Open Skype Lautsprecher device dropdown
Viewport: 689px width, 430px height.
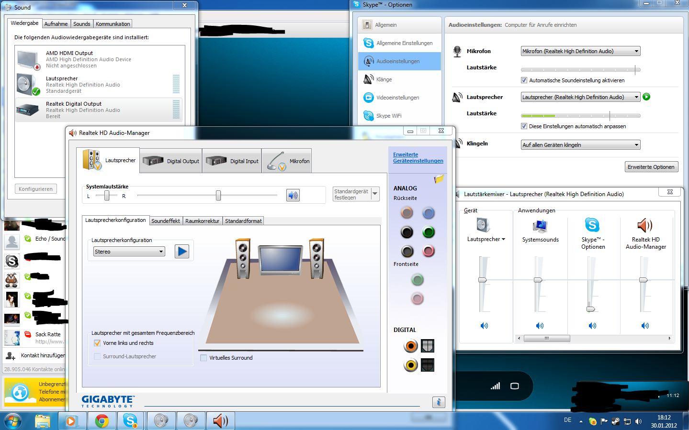580,97
